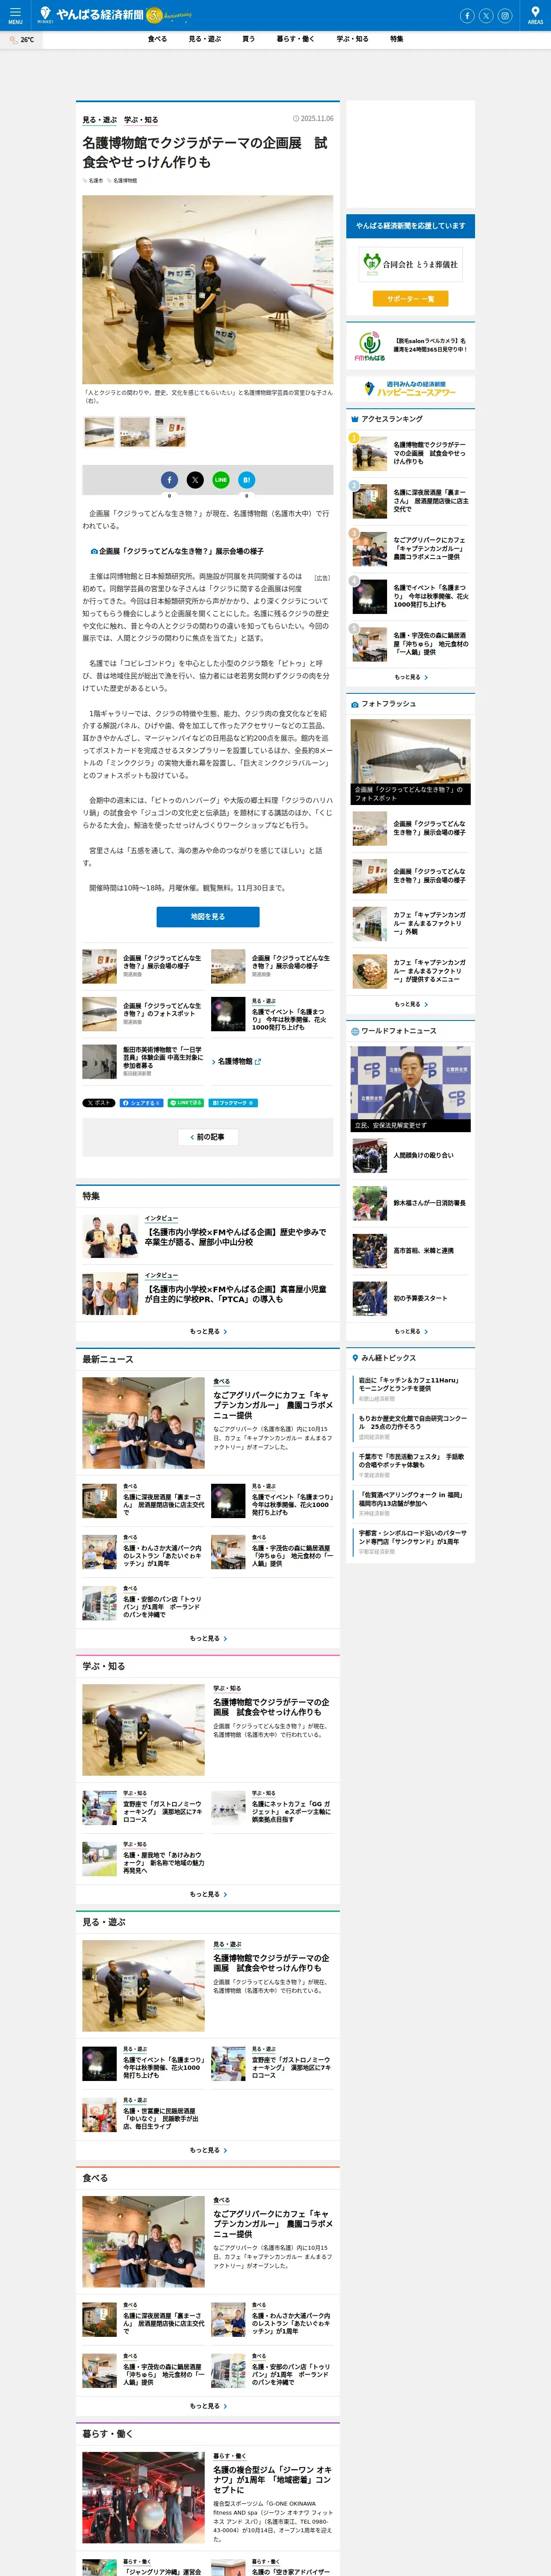The width and height of the screenshot is (551, 2576).
Task: Open the main whale exhibit photo
Action: tap(208, 290)
